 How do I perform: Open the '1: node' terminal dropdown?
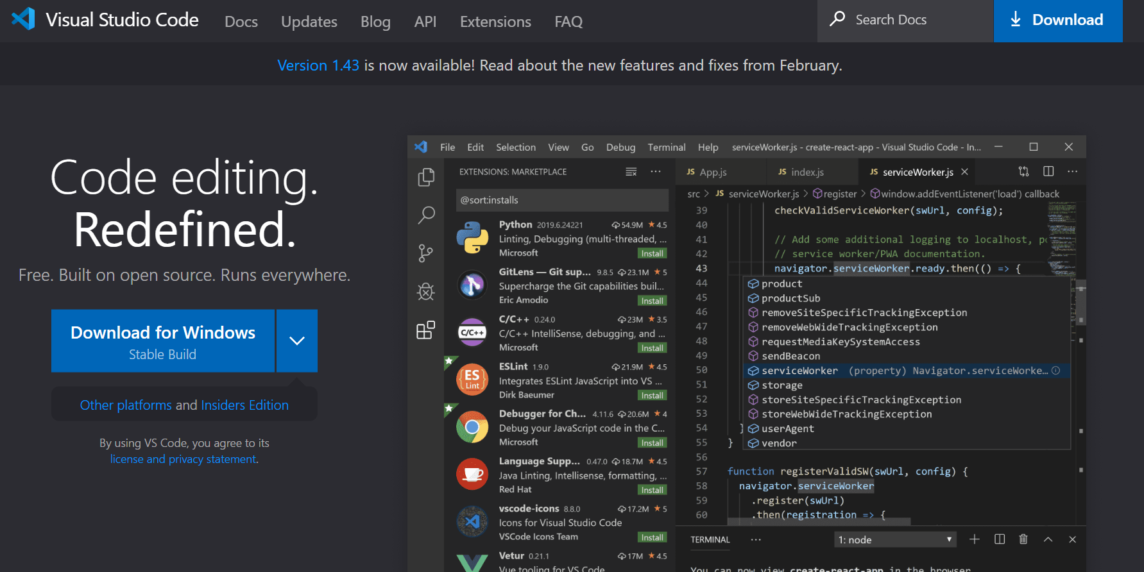click(895, 539)
